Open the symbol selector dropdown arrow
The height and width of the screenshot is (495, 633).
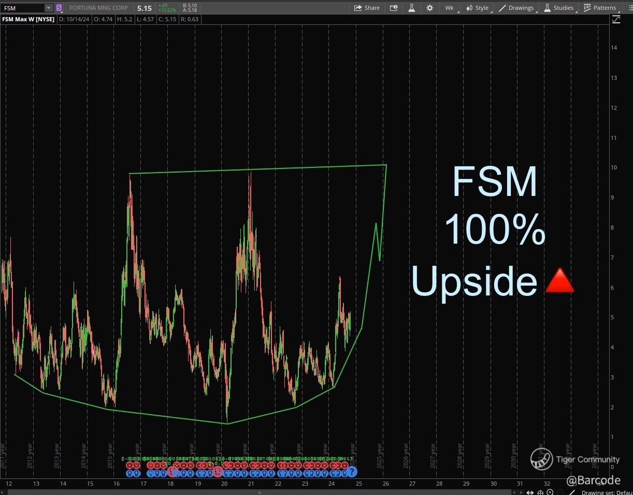click(49, 8)
